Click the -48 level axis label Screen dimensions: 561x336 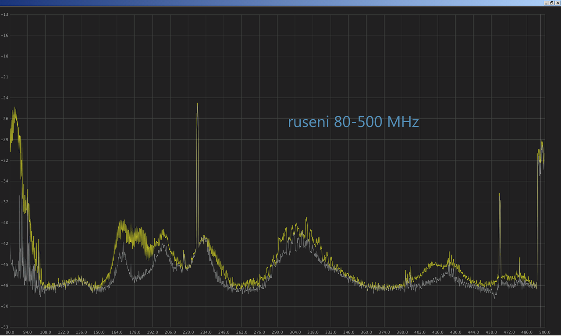4,285
